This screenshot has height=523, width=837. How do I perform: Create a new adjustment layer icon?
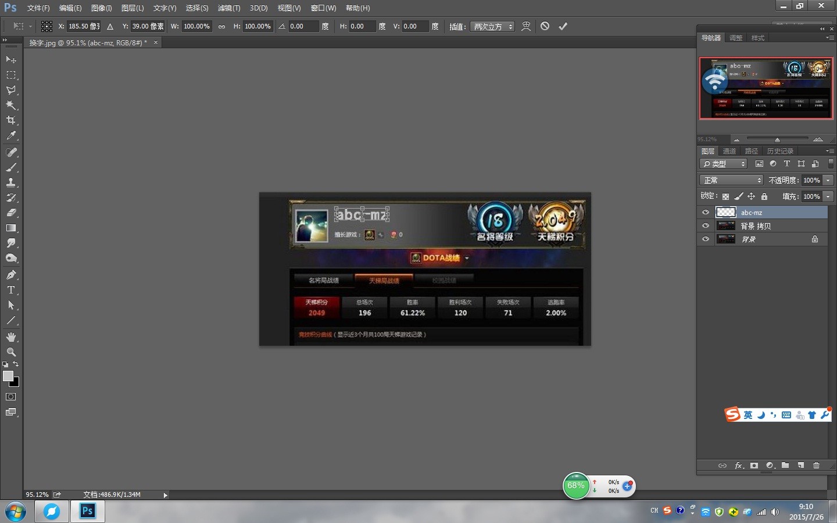[770, 465]
